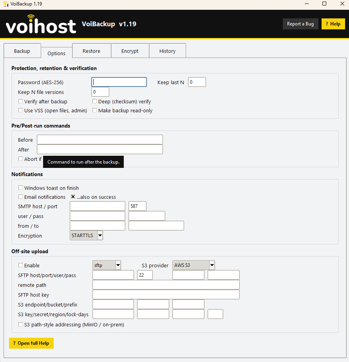The width and height of the screenshot is (349, 362).
Task: Open the AWS S3 provider dropdown
Action: pos(193,265)
